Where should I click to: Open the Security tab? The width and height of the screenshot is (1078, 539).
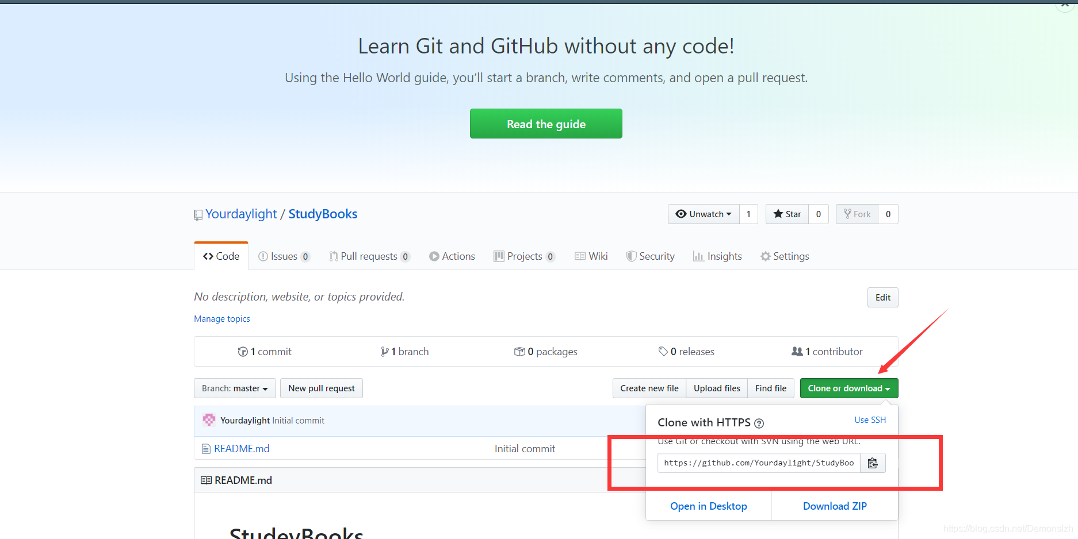[651, 256]
